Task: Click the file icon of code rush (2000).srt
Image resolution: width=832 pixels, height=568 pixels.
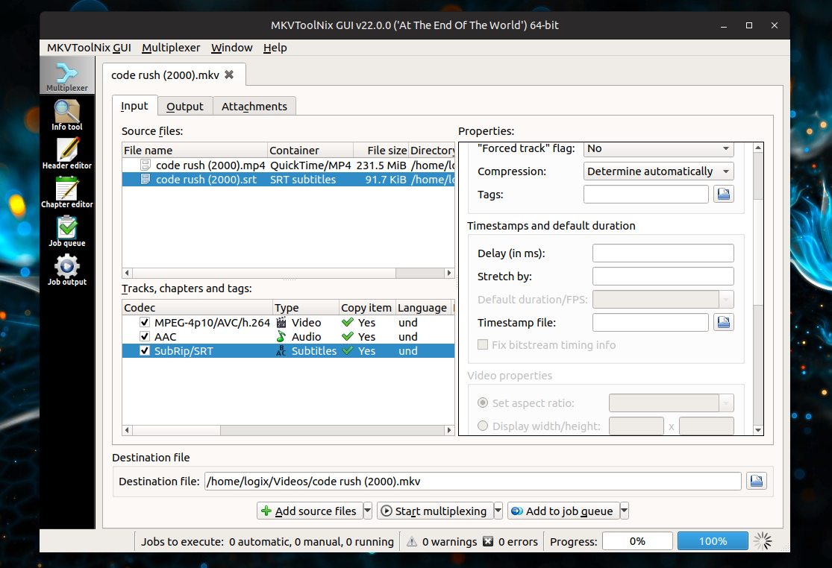Action: [146, 180]
